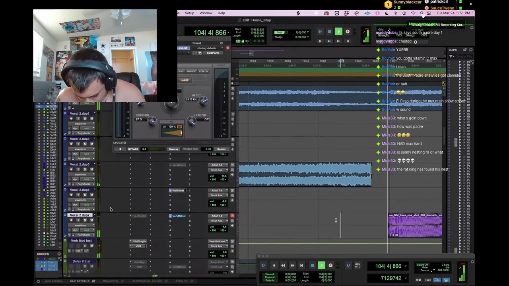Click Fast Forward in floating Transport window
This screenshot has width=509, height=286.
tap(292, 265)
